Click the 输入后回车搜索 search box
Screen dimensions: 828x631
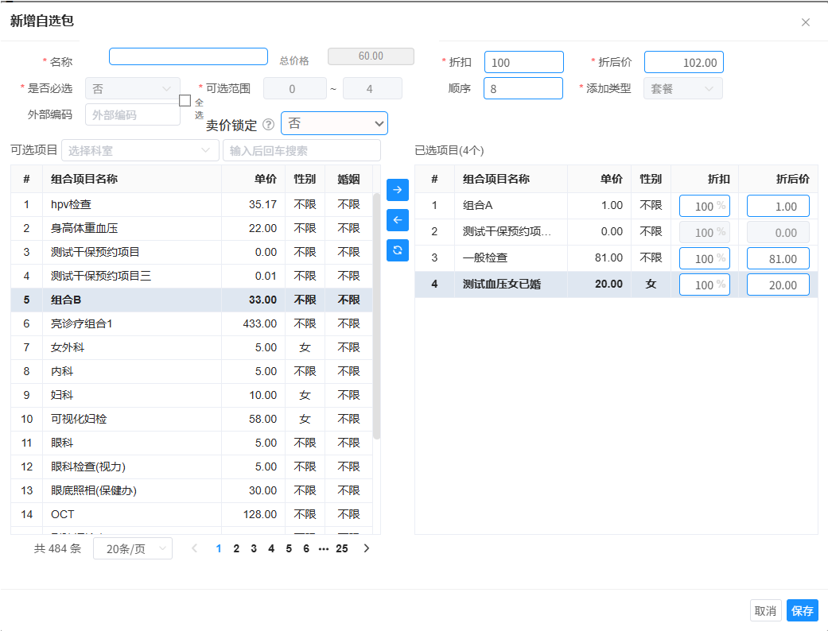(301, 150)
